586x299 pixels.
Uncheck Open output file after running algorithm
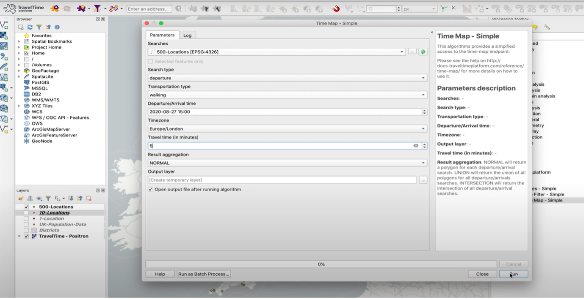(x=150, y=190)
